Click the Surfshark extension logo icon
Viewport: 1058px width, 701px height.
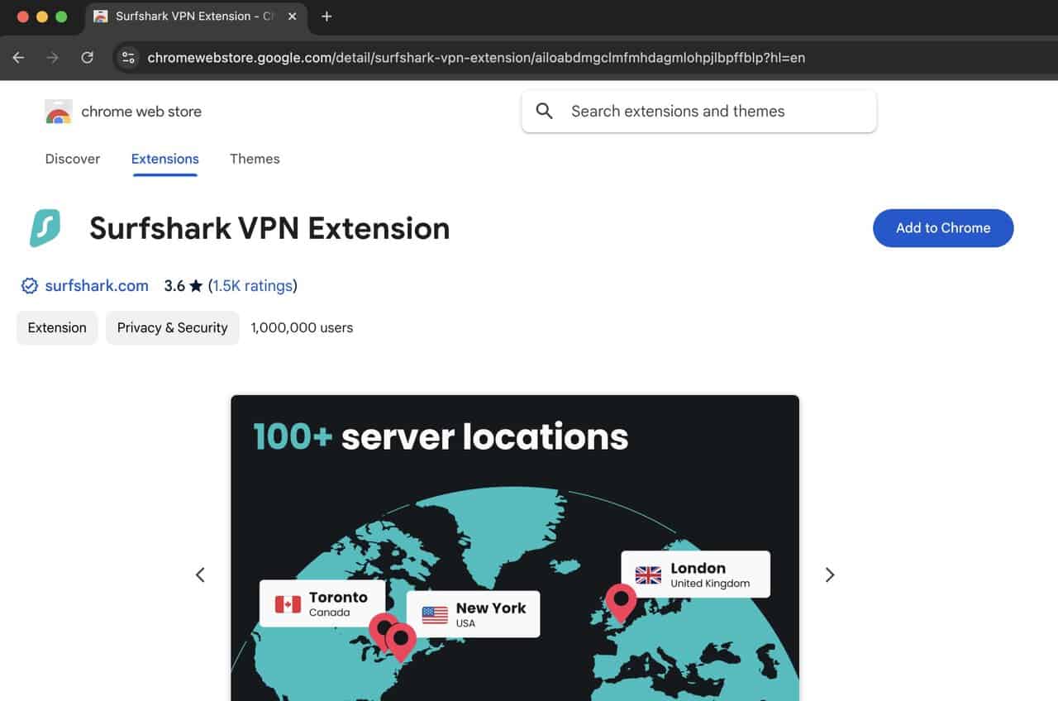45,228
